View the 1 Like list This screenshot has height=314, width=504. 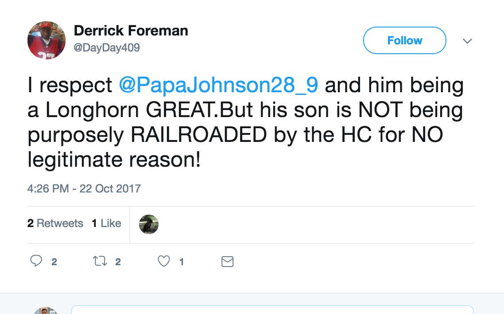106,223
